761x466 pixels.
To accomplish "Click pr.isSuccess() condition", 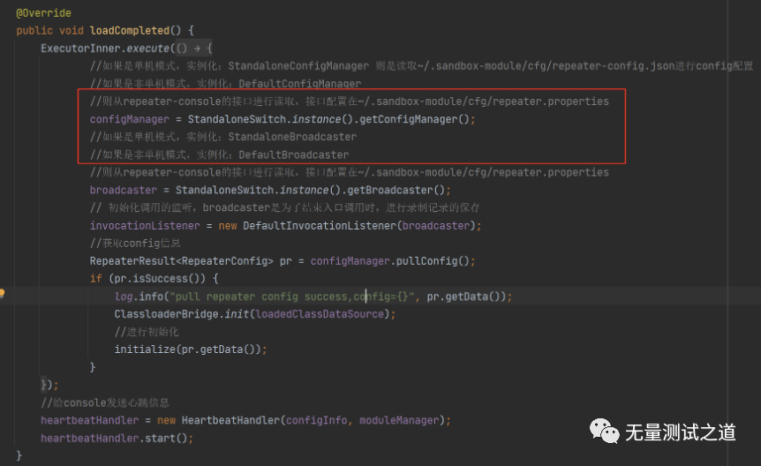I will [157, 279].
